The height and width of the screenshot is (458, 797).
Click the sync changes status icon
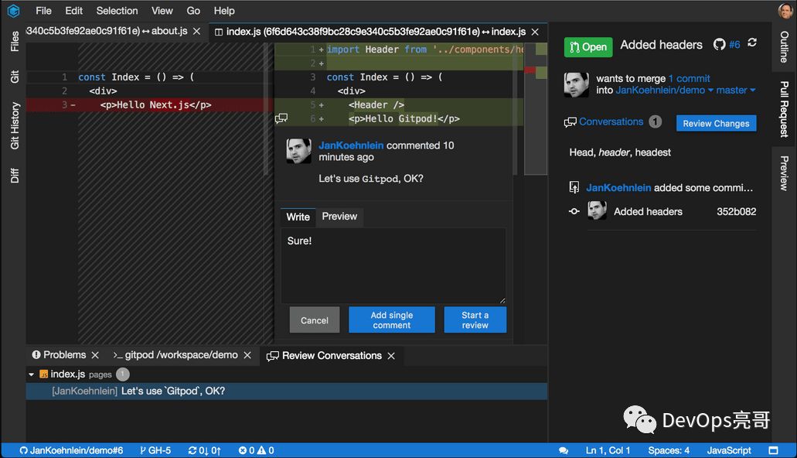pyautogui.click(x=204, y=450)
